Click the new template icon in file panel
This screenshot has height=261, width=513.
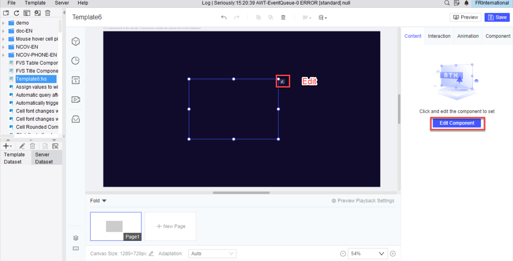coord(6,13)
